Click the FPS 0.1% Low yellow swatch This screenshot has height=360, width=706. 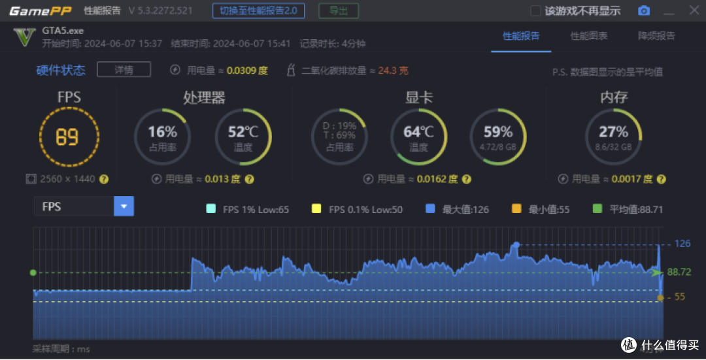[316, 208]
